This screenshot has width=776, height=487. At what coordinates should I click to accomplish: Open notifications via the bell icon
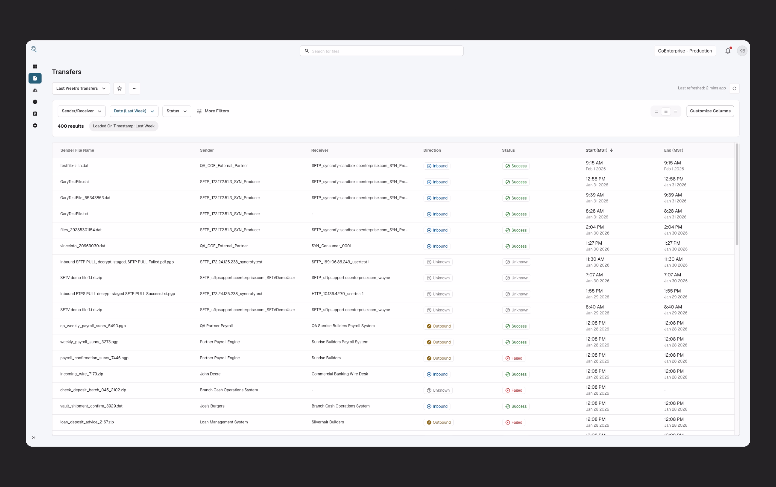728,51
